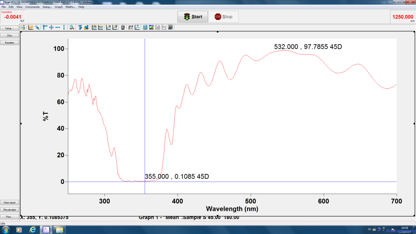Launch Internet Explorer from the taskbar

(32, 230)
